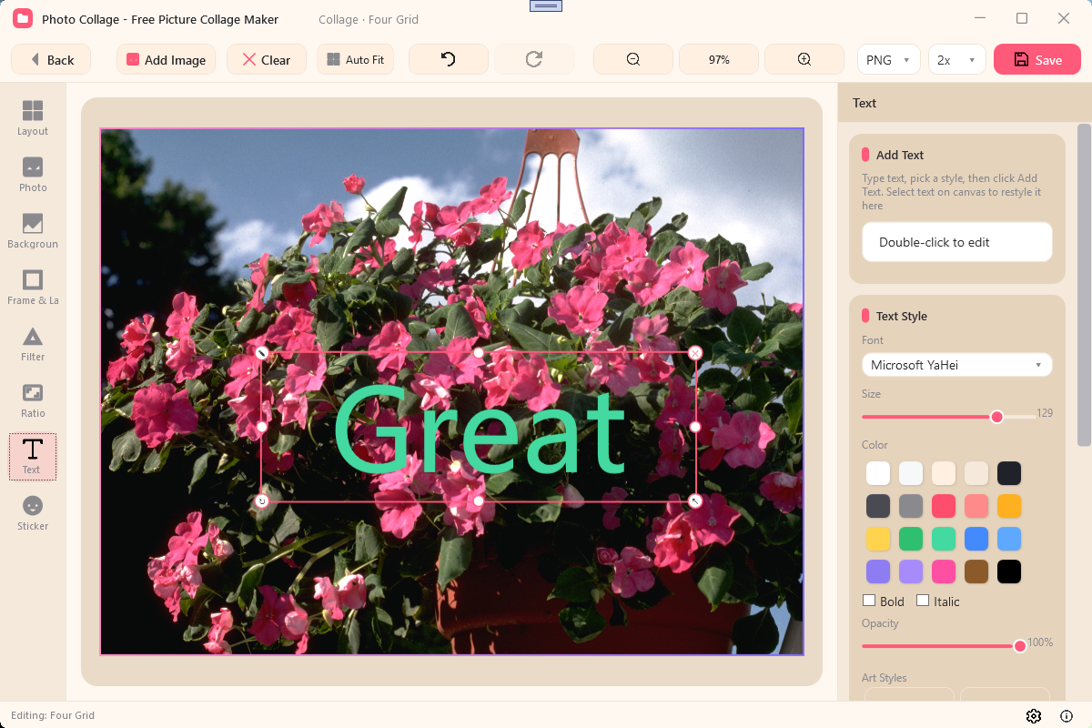Image resolution: width=1092 pixels, height=728 pixels.
Task: Open the Frame & Layout sidebar item
Action: point(33,288)
